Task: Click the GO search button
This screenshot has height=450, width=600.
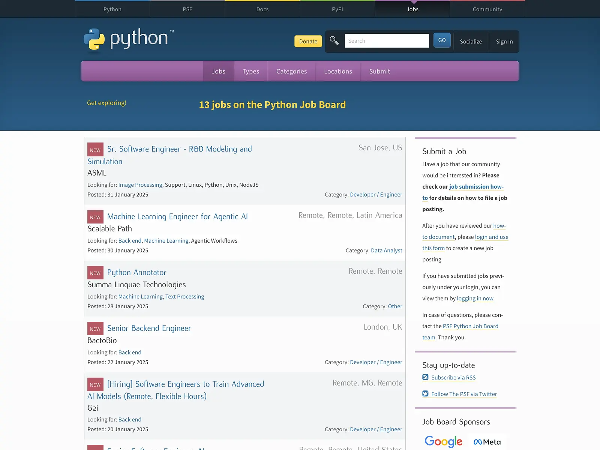Action: pos(442,40)
